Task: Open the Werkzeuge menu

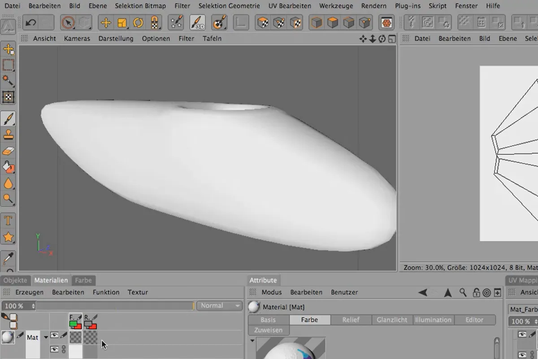Action: click(x=336, y=6)
